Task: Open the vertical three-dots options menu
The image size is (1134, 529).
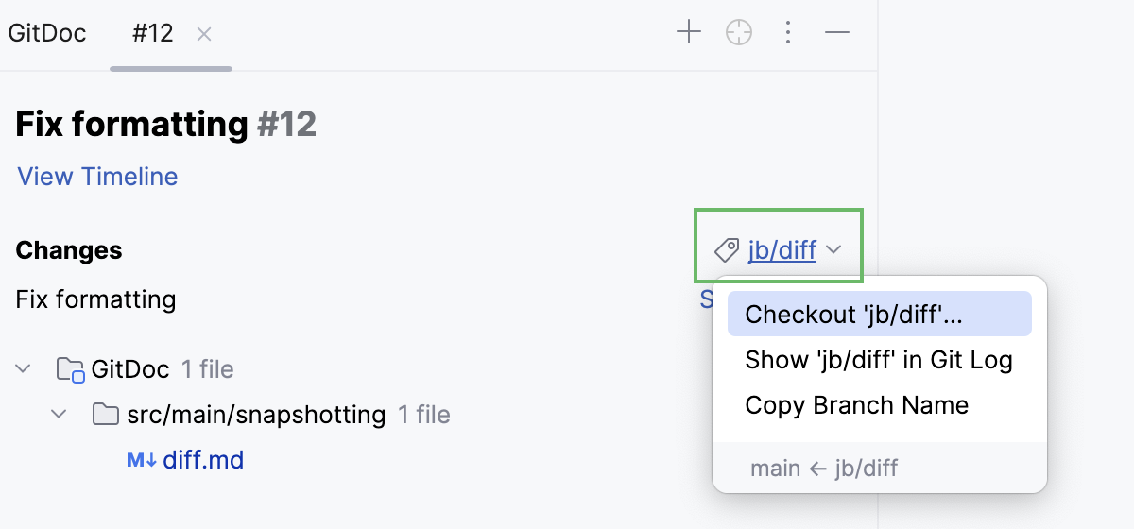Action: (788, 33)
